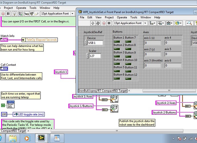Image resolution: width=197 pixels, height=143 pixels.
Task: Toggle Button 3 LED indicator
Action: coord(117,57)
